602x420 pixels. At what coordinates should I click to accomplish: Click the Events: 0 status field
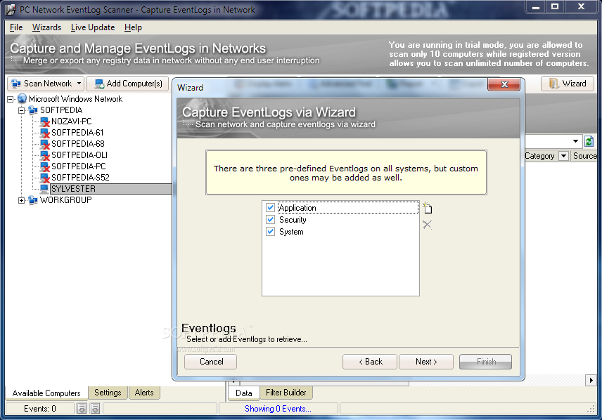tap(40, 409)
